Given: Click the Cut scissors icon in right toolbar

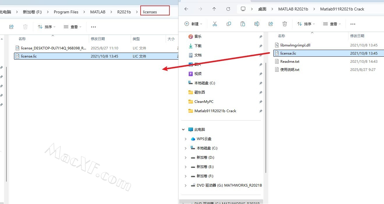Looking at the screenshot, I should 215,24.
